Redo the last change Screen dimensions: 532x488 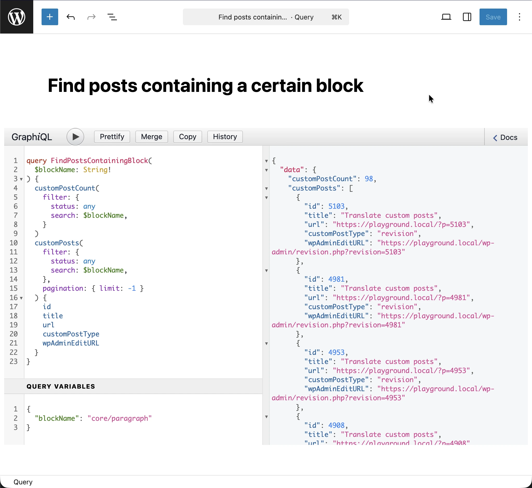(x=91, y=17)
